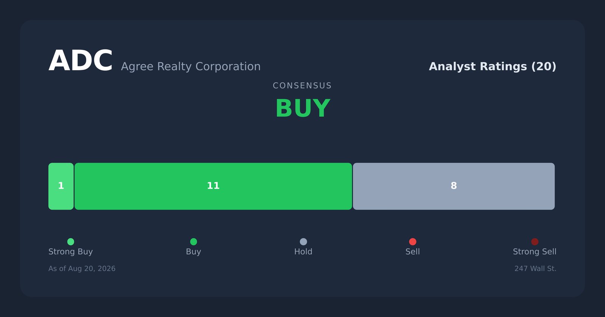Click the Strong Buy legend label
The height and width of the screenshot is (317, 605).
click(x=71, y=252)
